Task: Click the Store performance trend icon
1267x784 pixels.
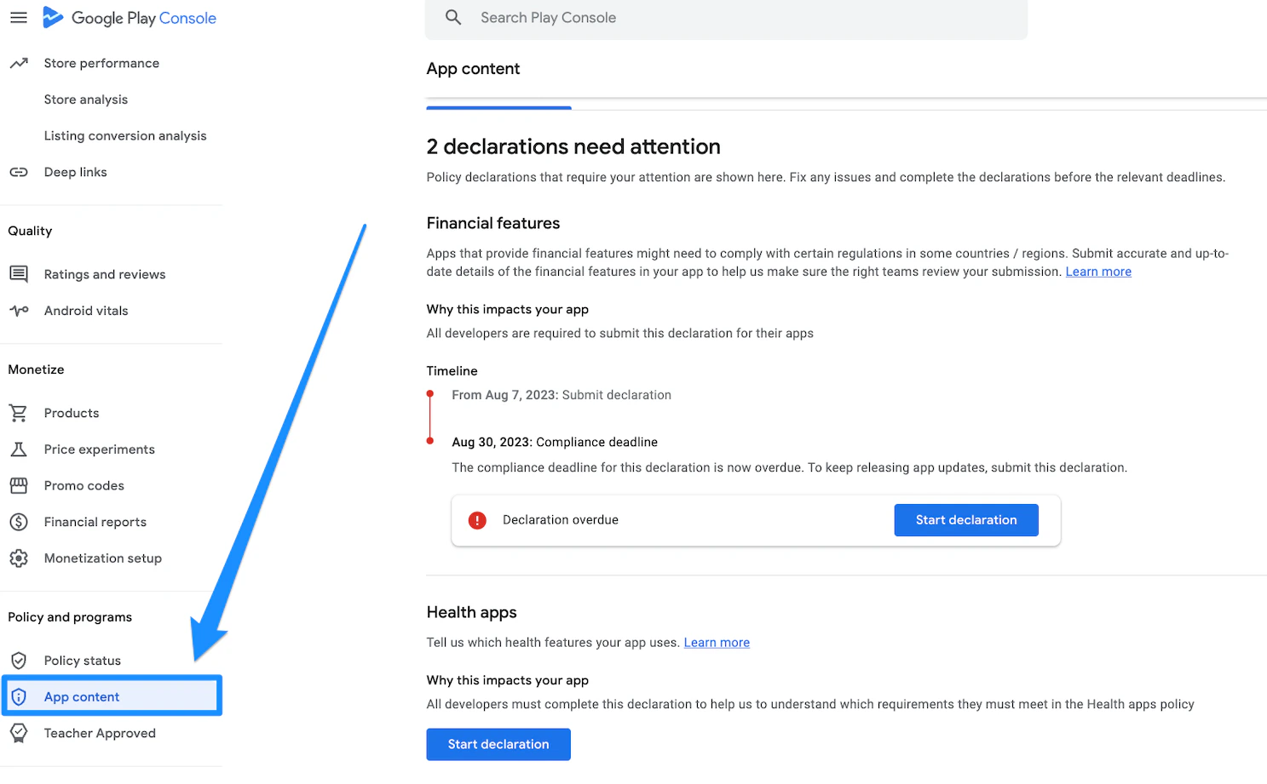Action: tap(19, 63)
